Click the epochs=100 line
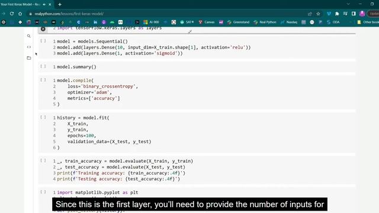Viewport: 379px width, 213px height. [x=82, y=135]
